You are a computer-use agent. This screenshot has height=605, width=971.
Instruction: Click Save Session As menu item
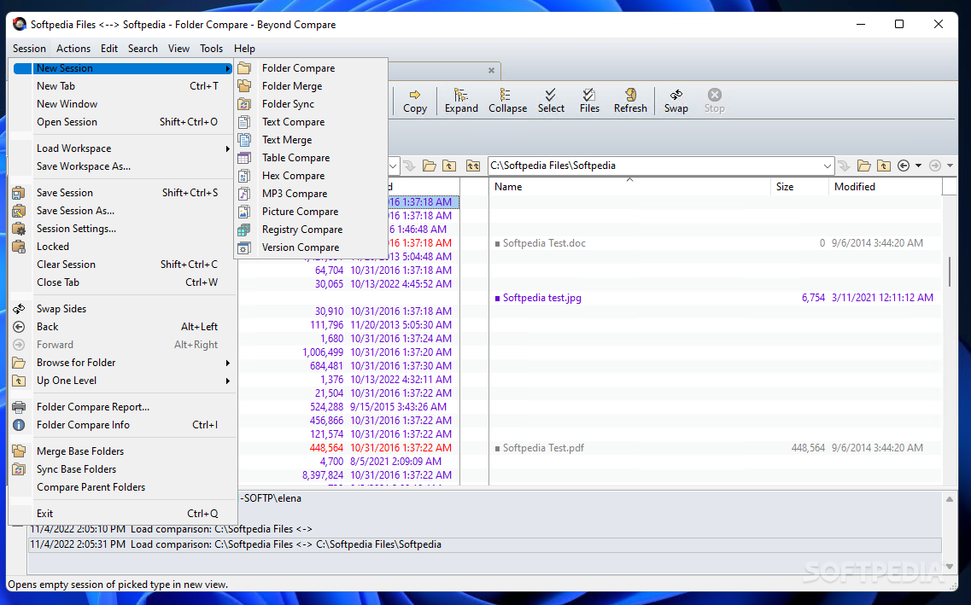click(x=123, y=211)
